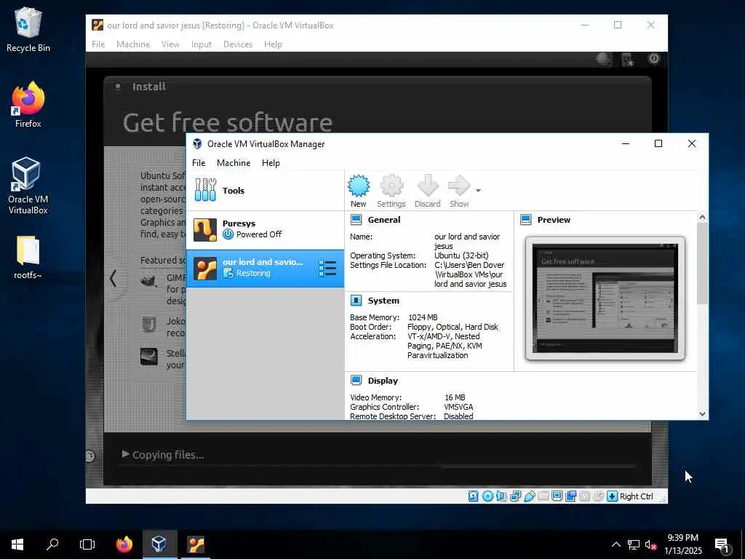Image resolution: width=745 pixels, height=559 pixels.
Task: Open File menu in the VM window
Action: [x=98, y=44]
